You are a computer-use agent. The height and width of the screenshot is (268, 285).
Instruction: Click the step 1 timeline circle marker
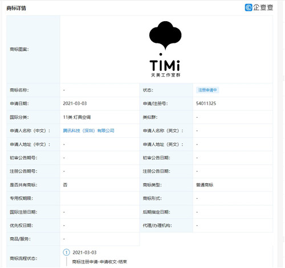click(x=66, y=253)
